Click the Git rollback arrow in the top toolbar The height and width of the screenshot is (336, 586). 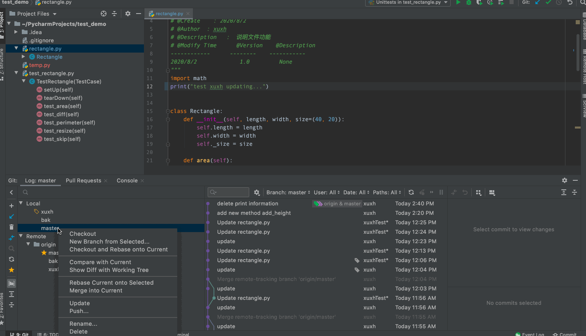pyautogui.click(x=570, y=2)
